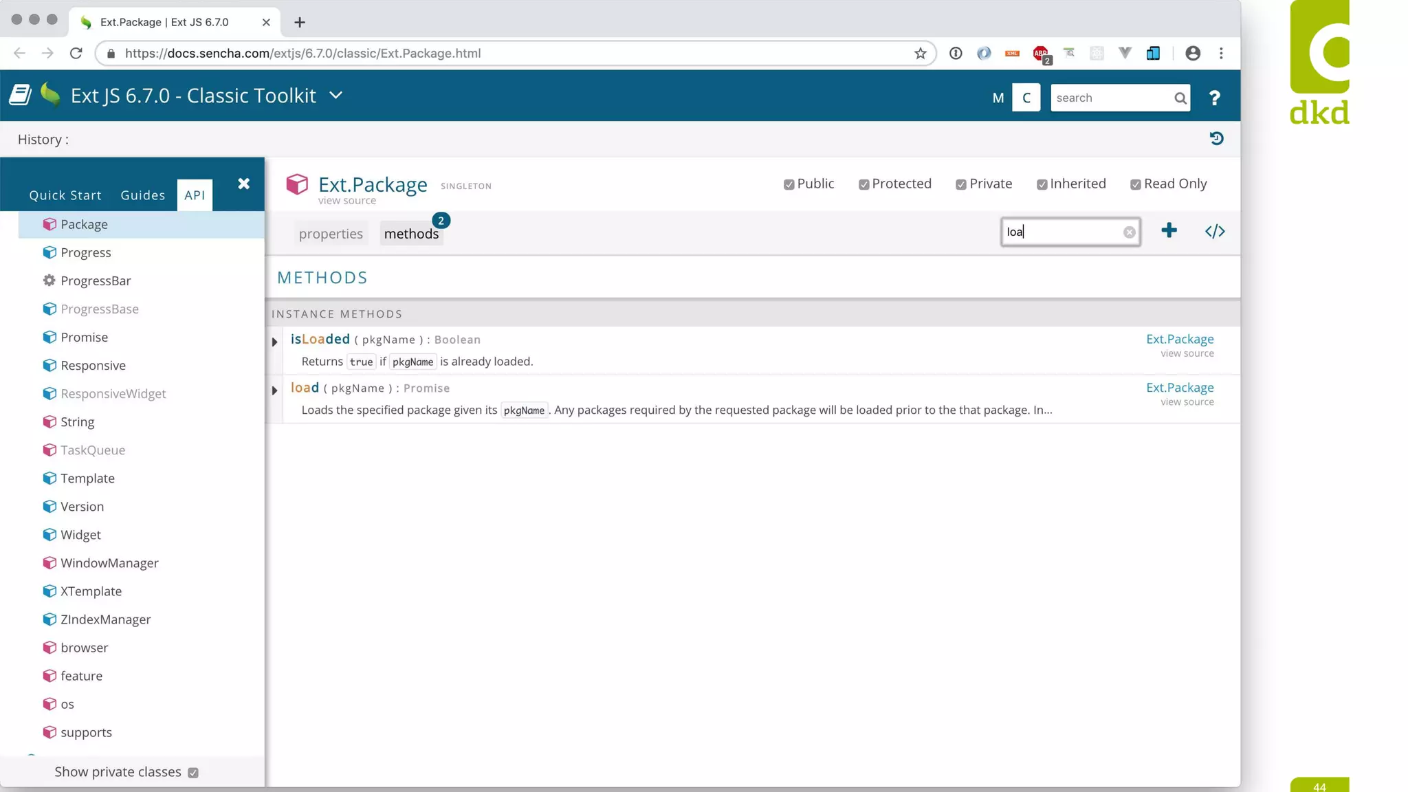Toggle the Inherited checkbox
Image resolution: width=1408 pixels, height=792 pixels.
1042,184
